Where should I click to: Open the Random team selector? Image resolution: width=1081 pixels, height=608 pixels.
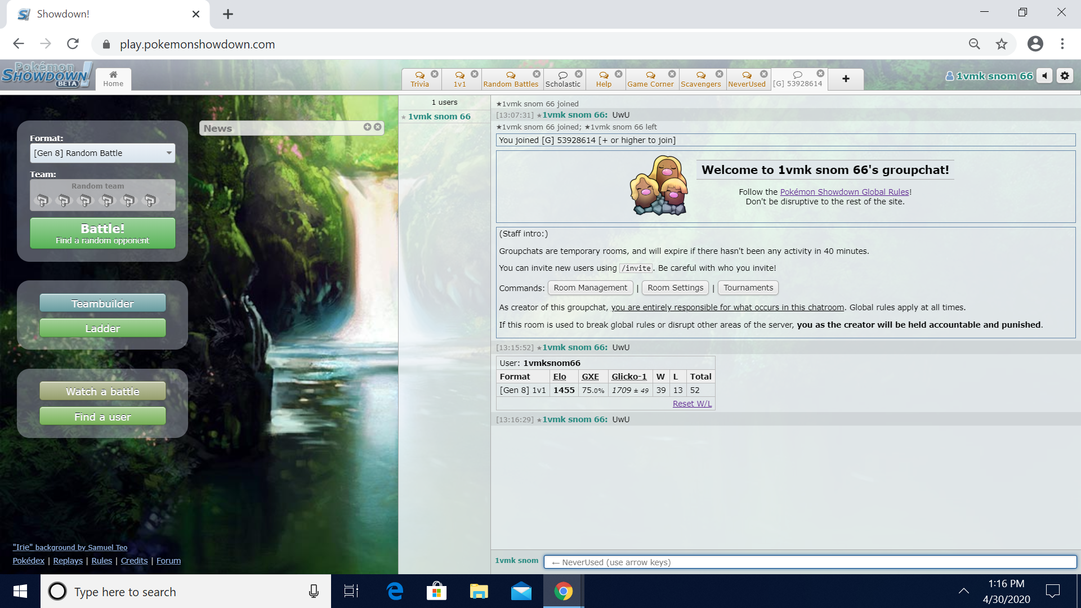tap(102, 195)
